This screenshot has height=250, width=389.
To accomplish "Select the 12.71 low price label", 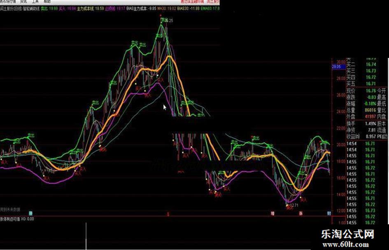I will (x=294, y=205).
